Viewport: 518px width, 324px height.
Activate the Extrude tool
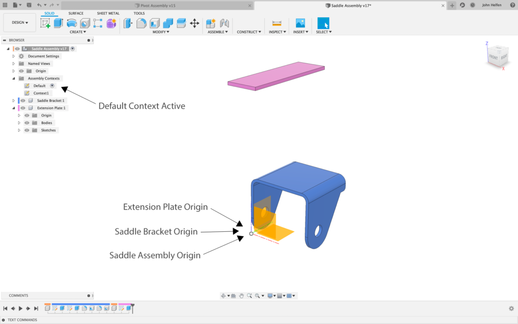tap(58, 23)
